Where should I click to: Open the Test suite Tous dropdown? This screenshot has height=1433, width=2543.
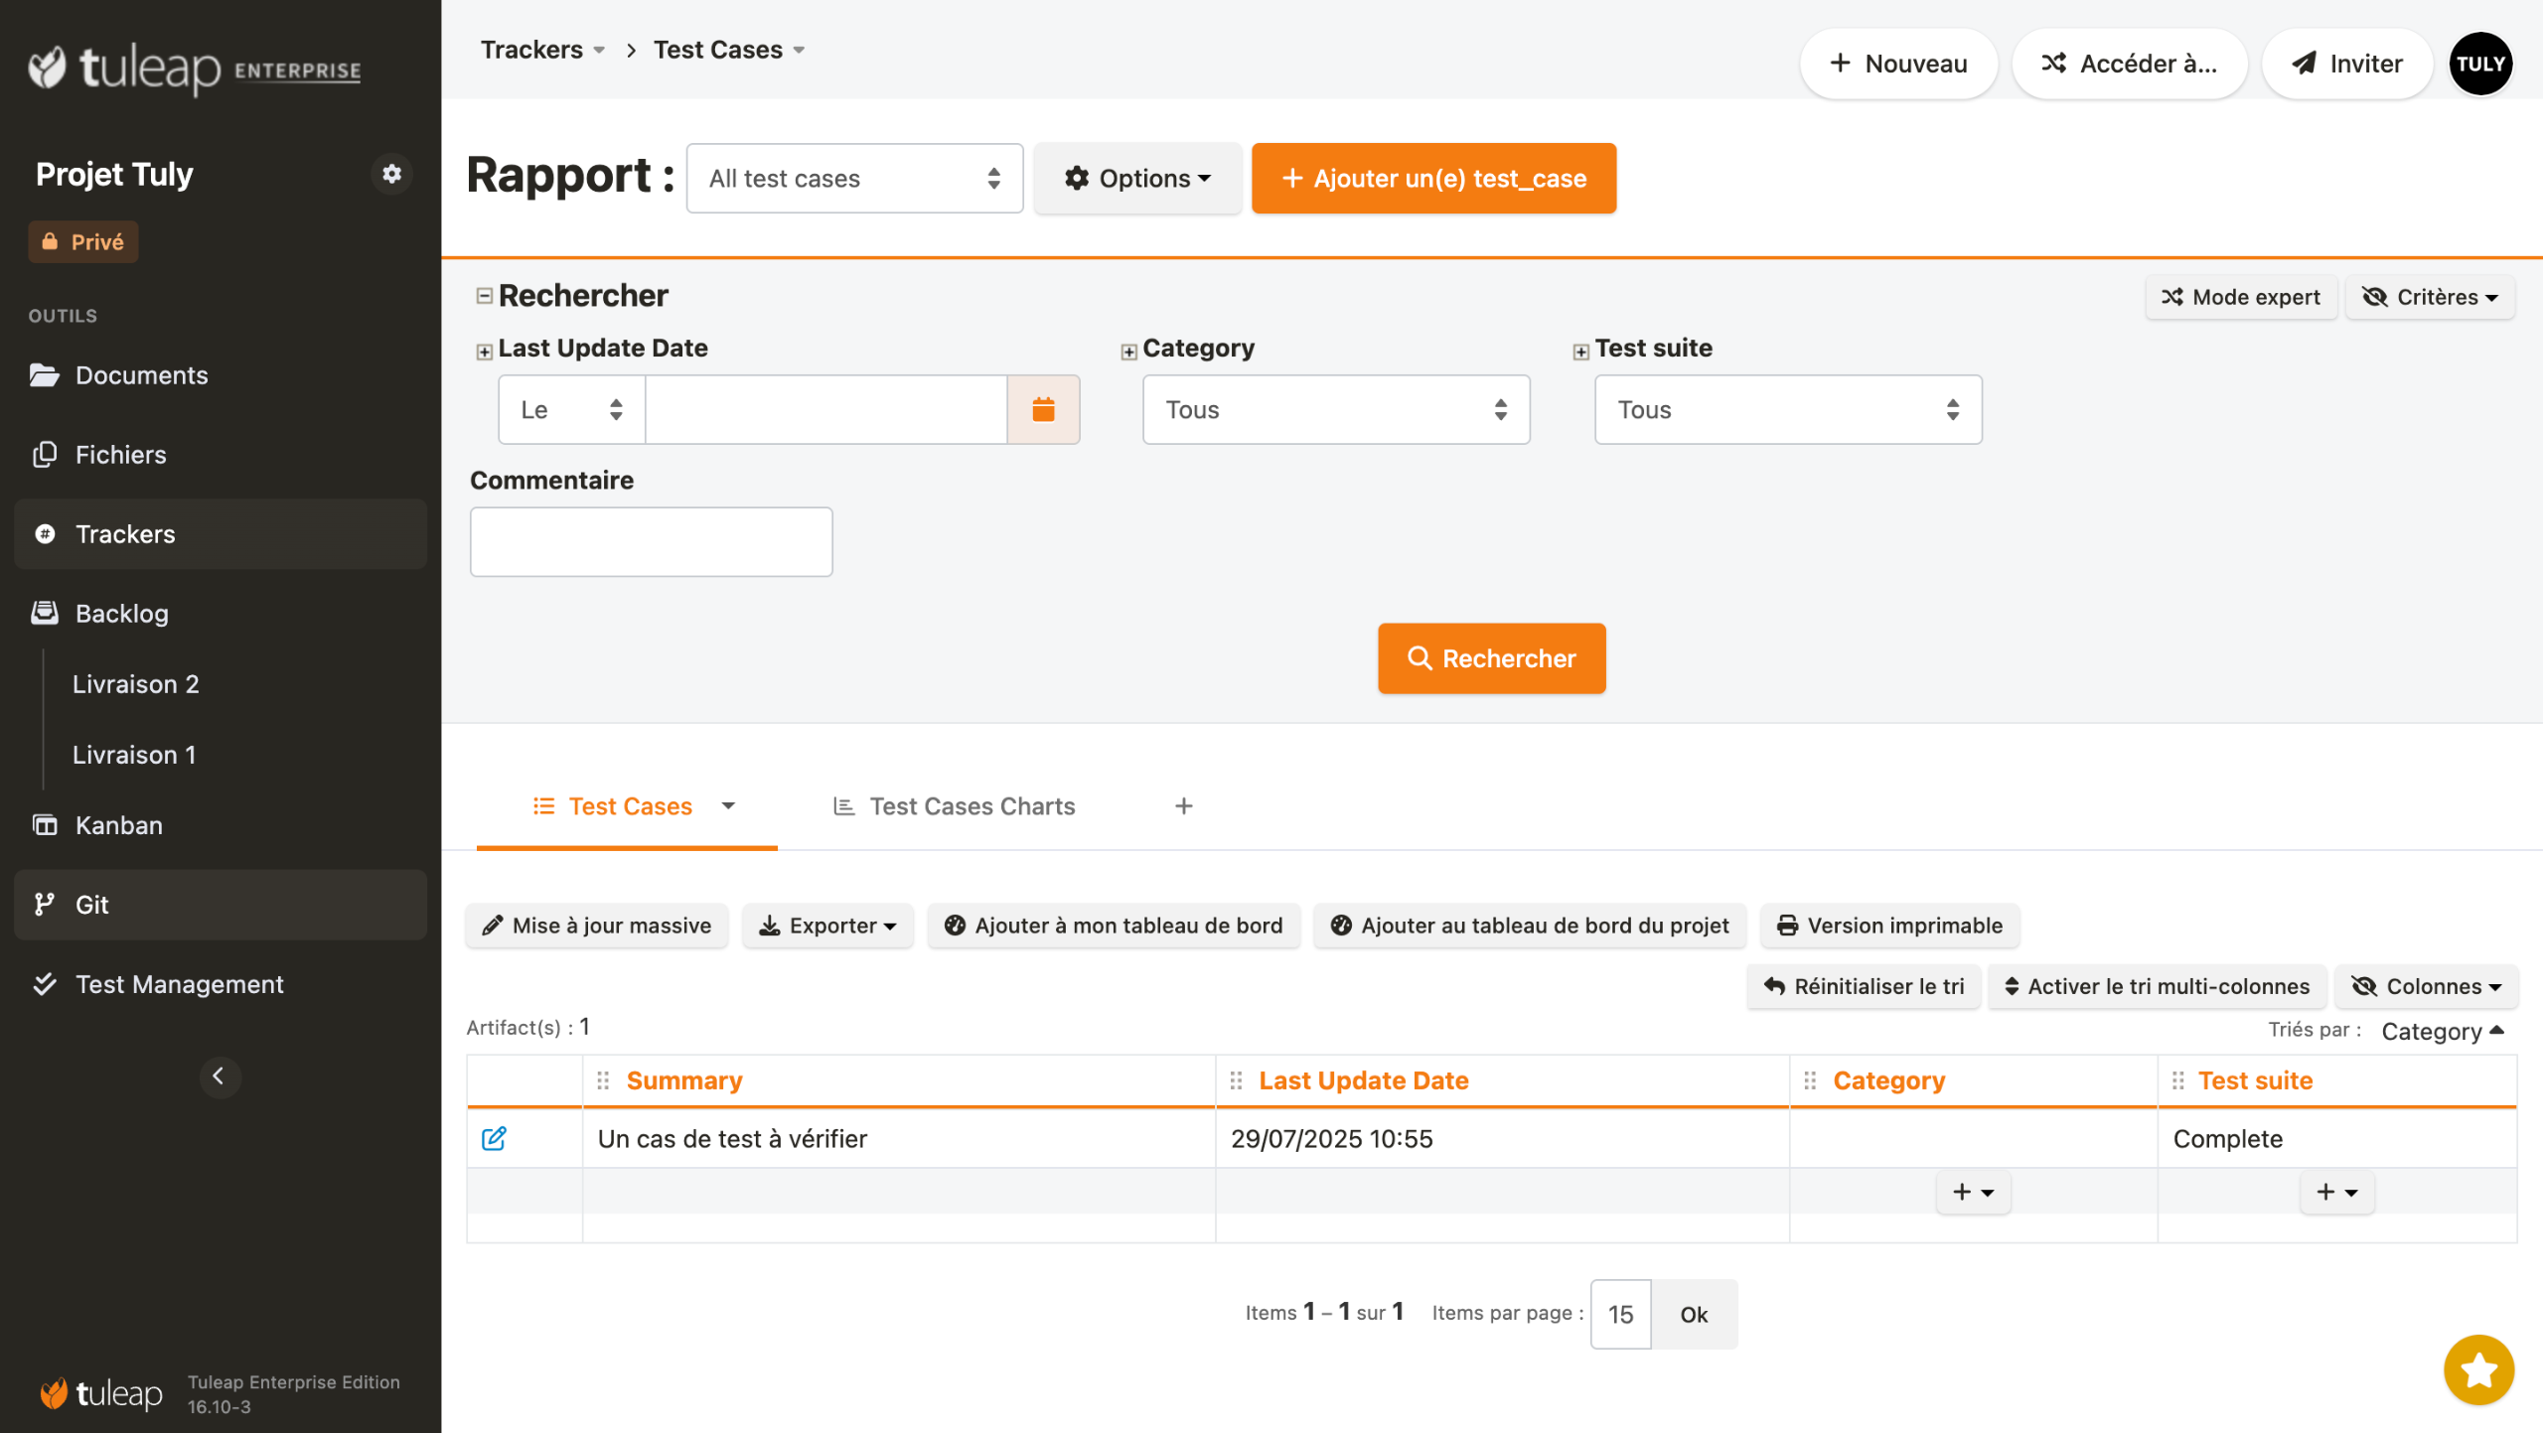(1787, 409)
